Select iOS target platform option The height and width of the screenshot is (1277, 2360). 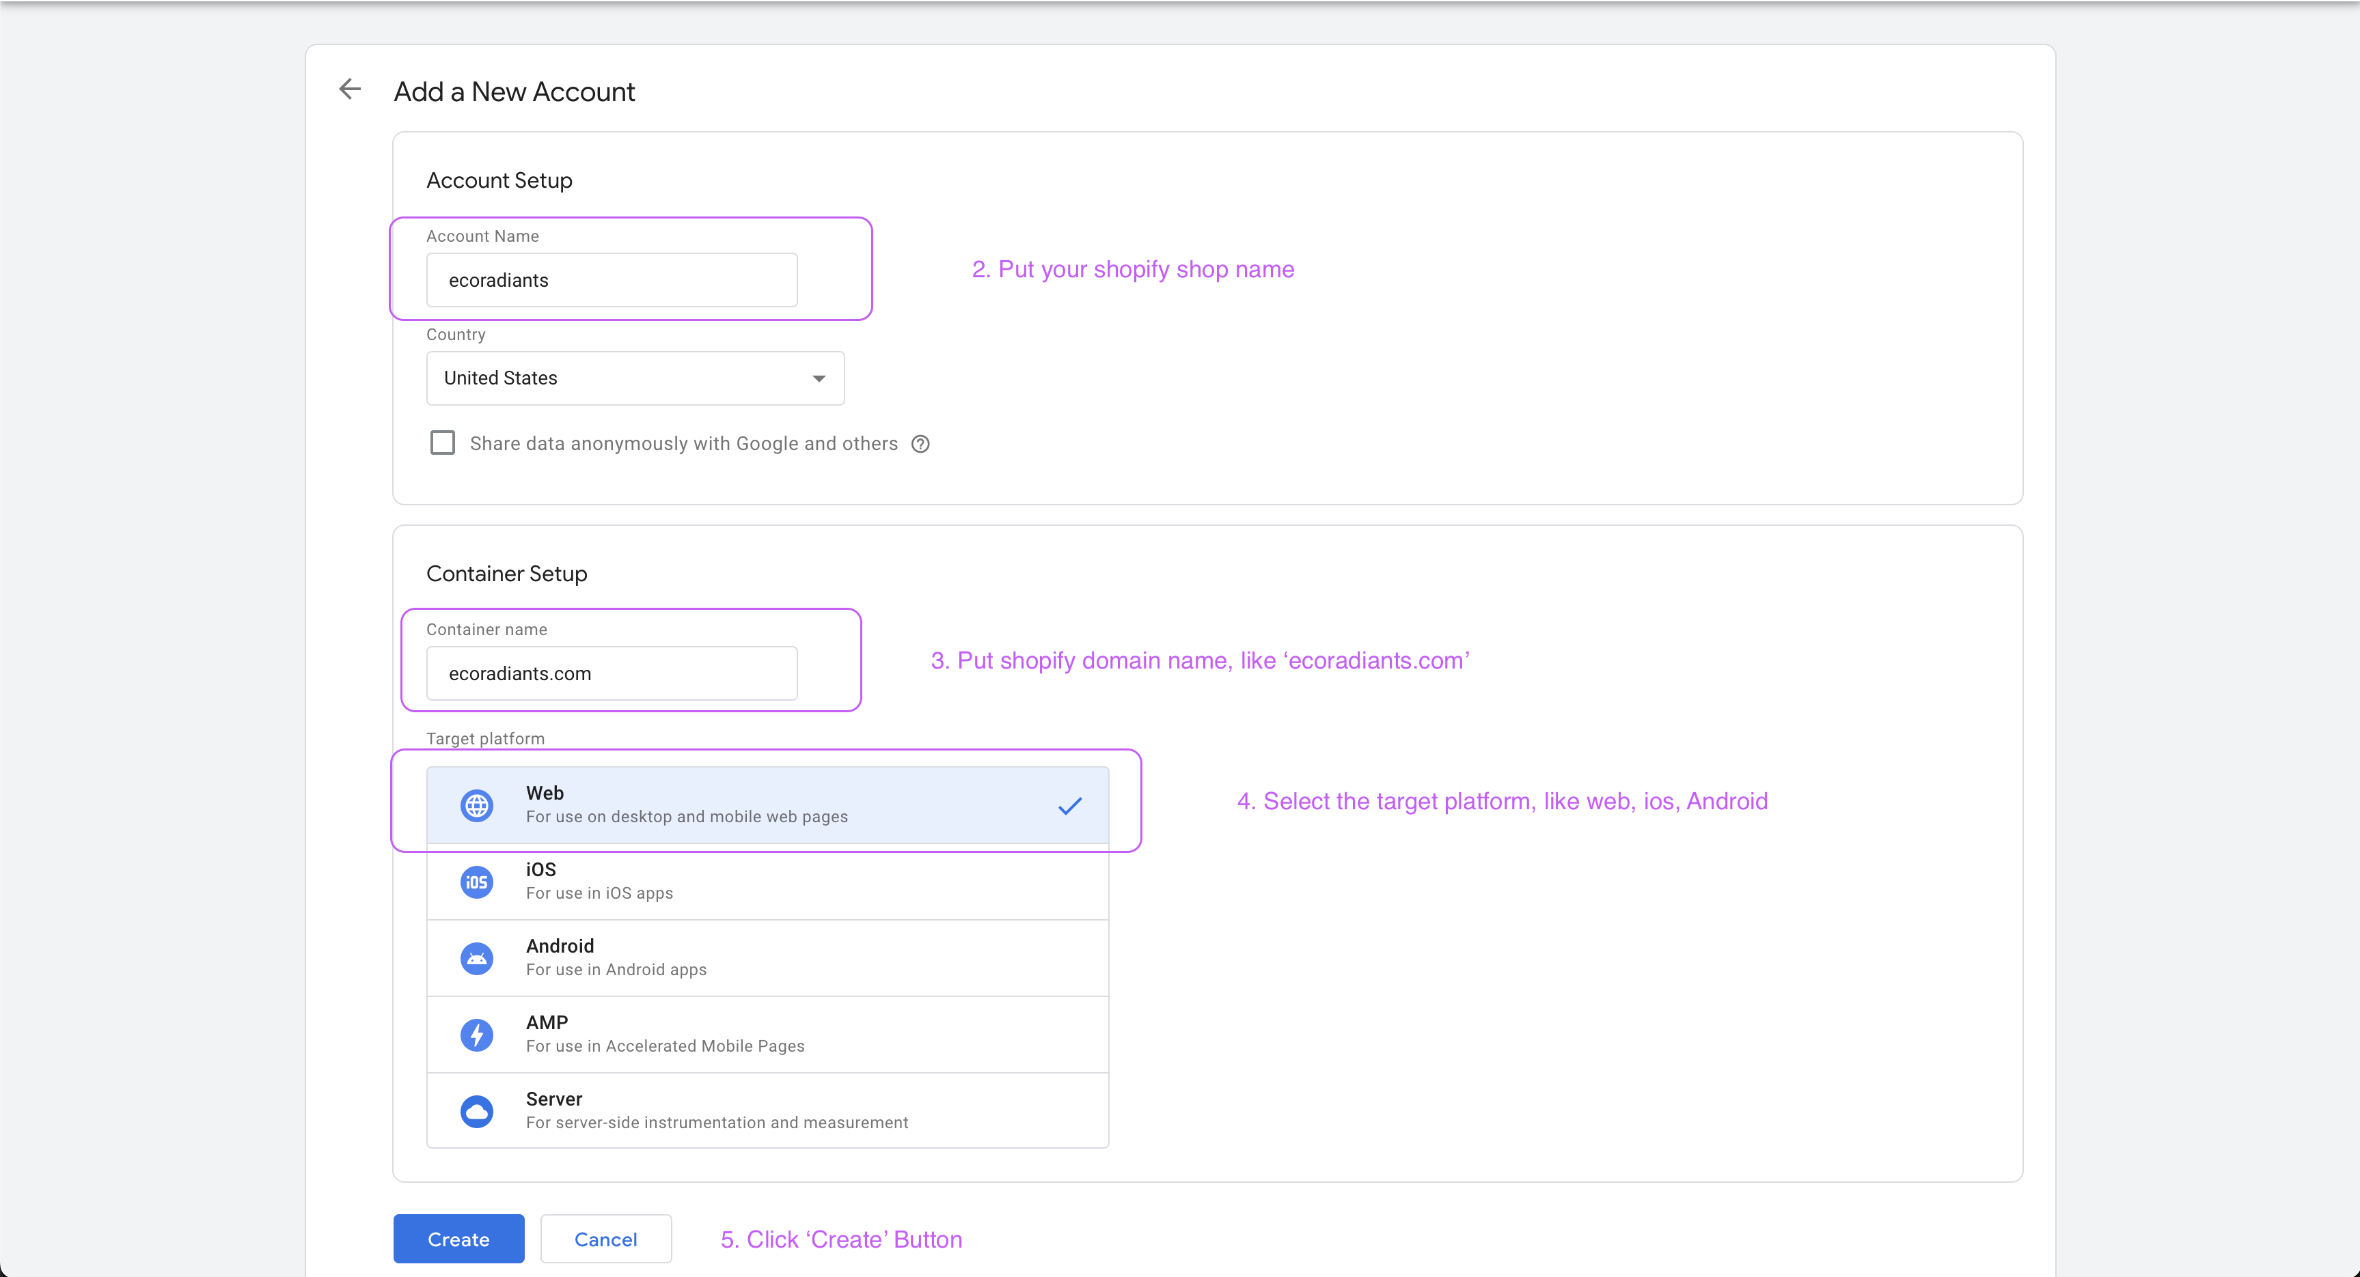coord(768,882)
